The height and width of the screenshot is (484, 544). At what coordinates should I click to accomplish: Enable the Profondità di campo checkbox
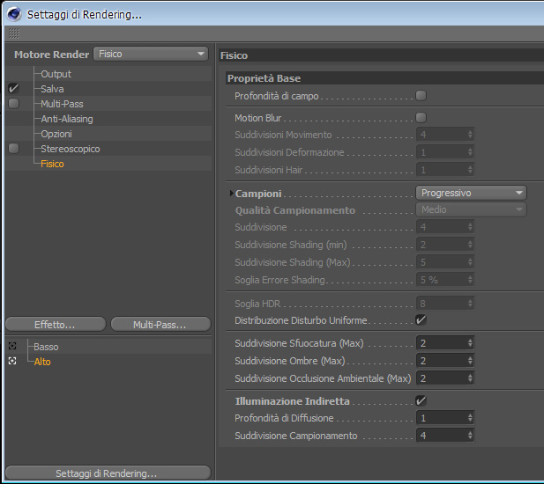[x=421, y=96]
